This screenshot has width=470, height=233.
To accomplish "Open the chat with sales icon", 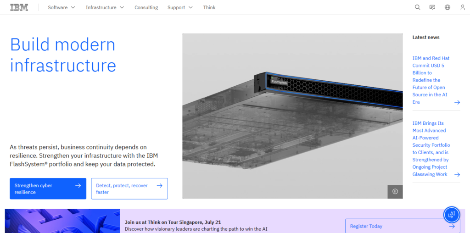I will click(x=432, y=7).
